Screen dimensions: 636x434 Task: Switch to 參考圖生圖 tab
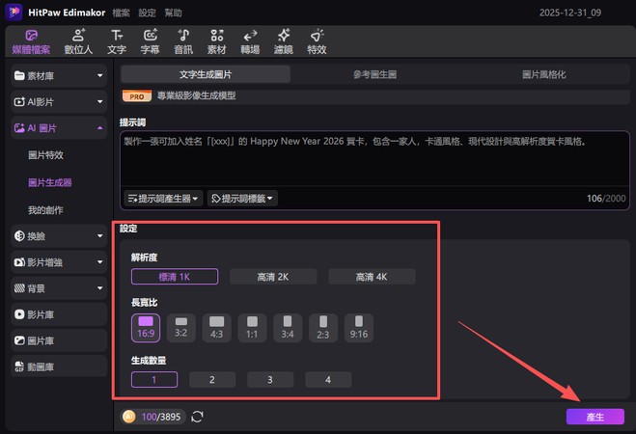[x=374, y=74]
